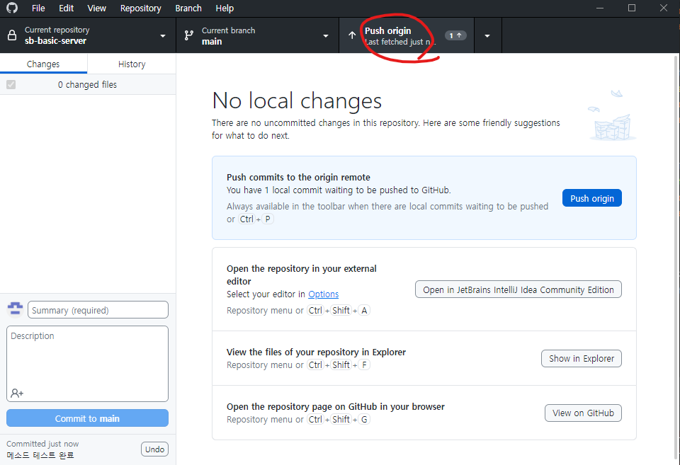Open the Help menu

pyautogui.click(x=225, y=8)
